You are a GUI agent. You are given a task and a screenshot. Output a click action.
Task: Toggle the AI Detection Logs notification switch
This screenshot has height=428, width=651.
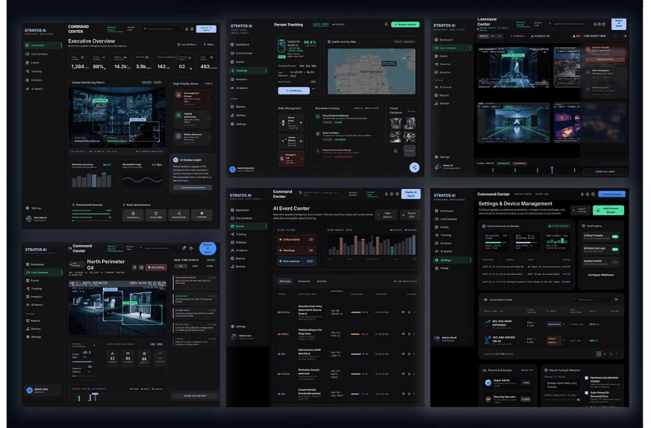coord(615,249)
